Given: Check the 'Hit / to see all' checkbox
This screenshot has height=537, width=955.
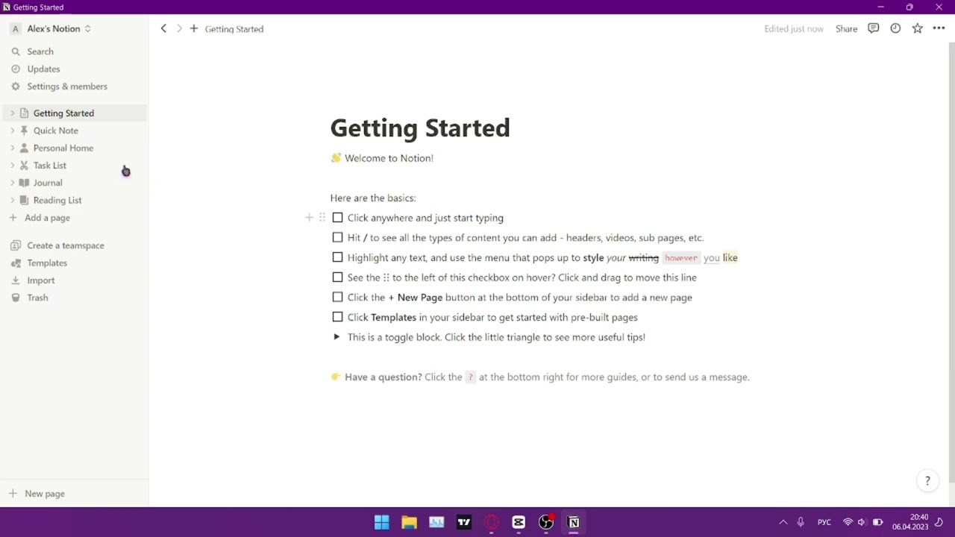Looking at the screenshot, I should (337, 237).
